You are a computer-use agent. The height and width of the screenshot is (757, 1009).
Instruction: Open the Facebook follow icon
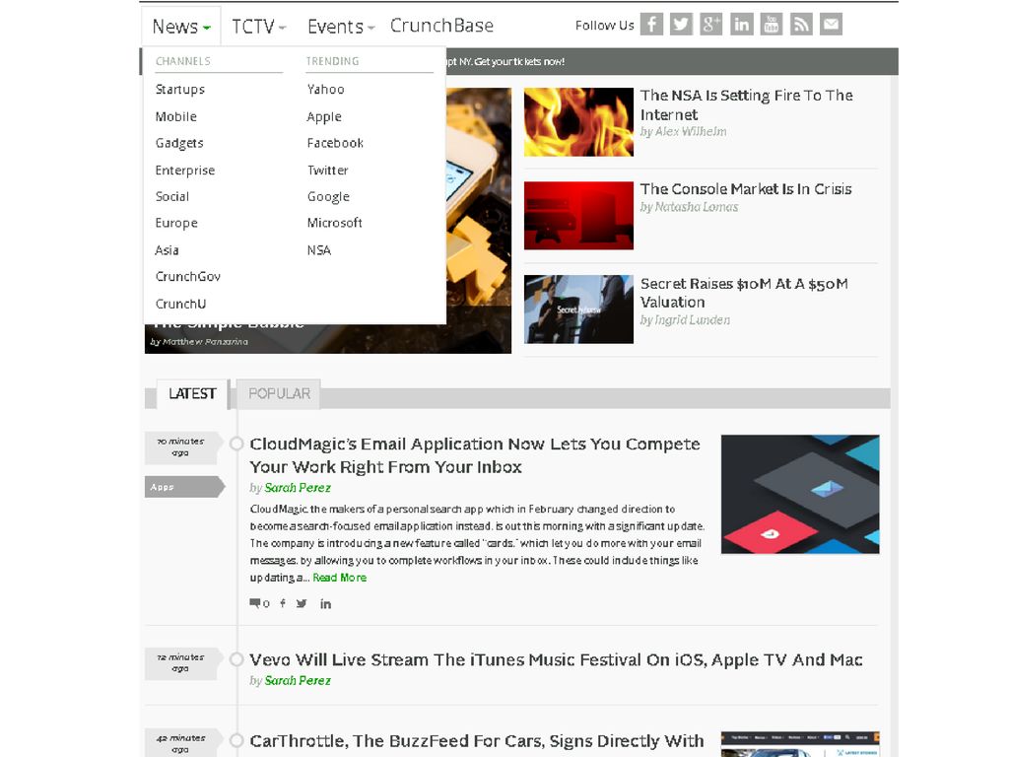(651, 25)
